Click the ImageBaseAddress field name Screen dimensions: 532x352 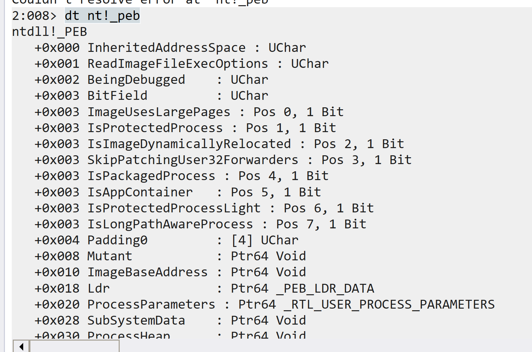click(147, 272)
